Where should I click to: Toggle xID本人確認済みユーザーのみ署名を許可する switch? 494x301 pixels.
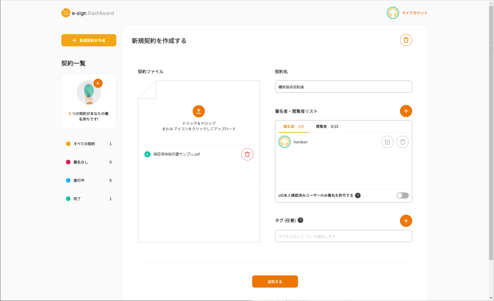[403, 195]
